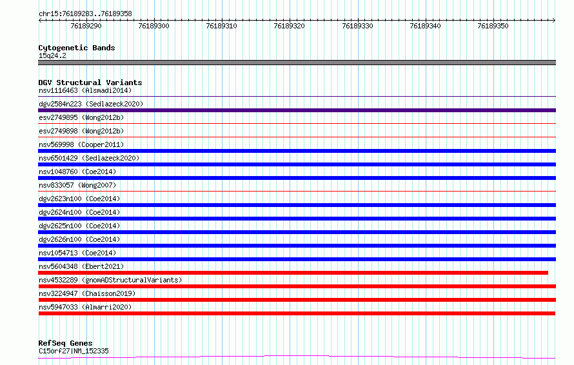Open dgv2626n100 (Coe2014) variant details

pos(79,239)
